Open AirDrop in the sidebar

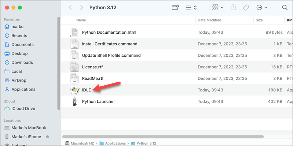pos(15,80)
